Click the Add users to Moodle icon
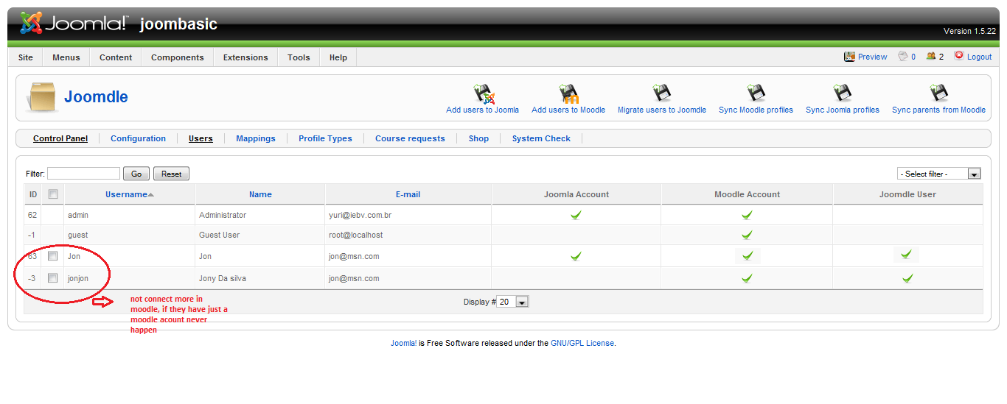 pyautogui.click(x=568, y=93)
